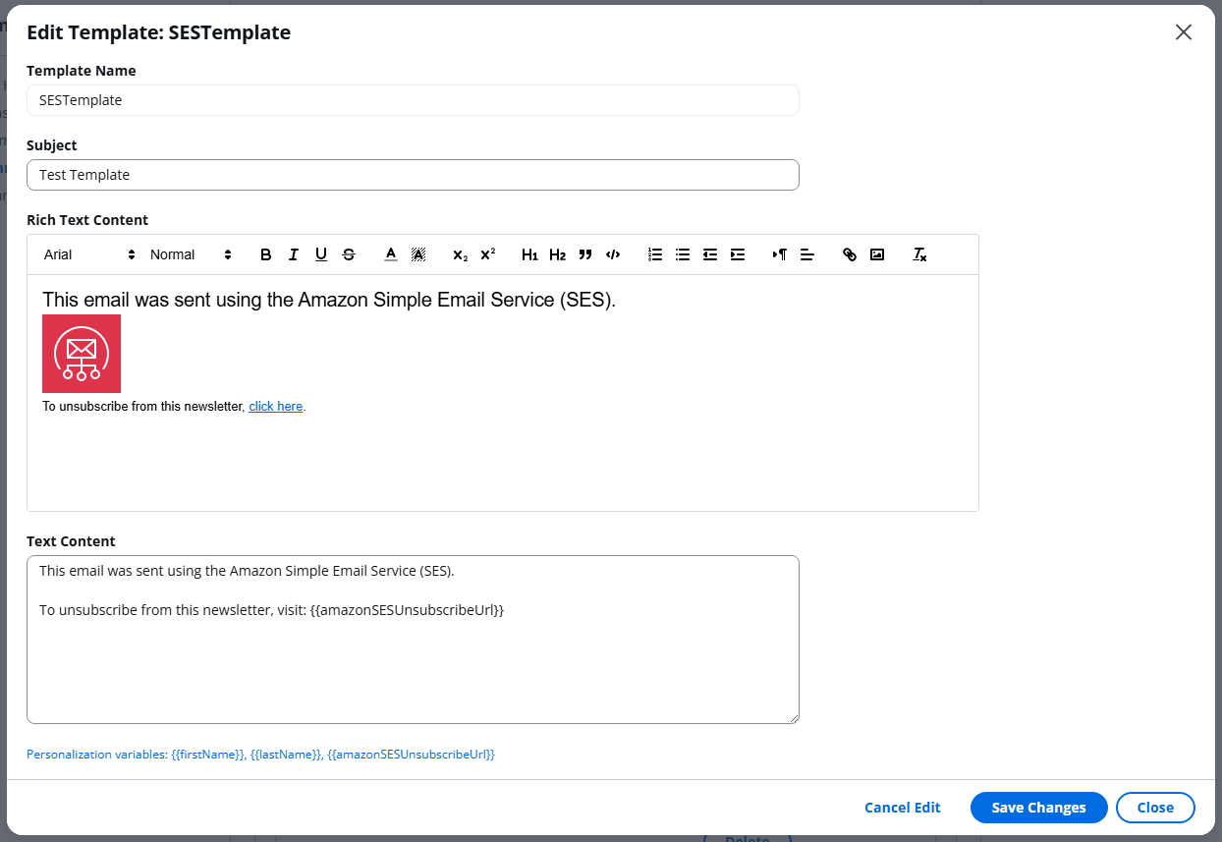This screenshot has height=842, width=1222.
Task: Open the Normal size dropdown
Action: pos(191,254)
